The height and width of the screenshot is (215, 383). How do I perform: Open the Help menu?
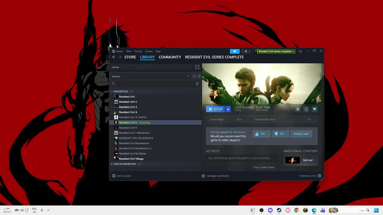click(x=158, y=51)
